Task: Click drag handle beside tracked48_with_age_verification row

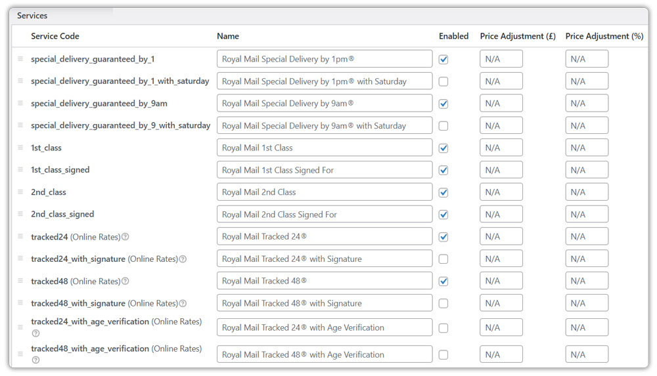Action: [20, 354]
